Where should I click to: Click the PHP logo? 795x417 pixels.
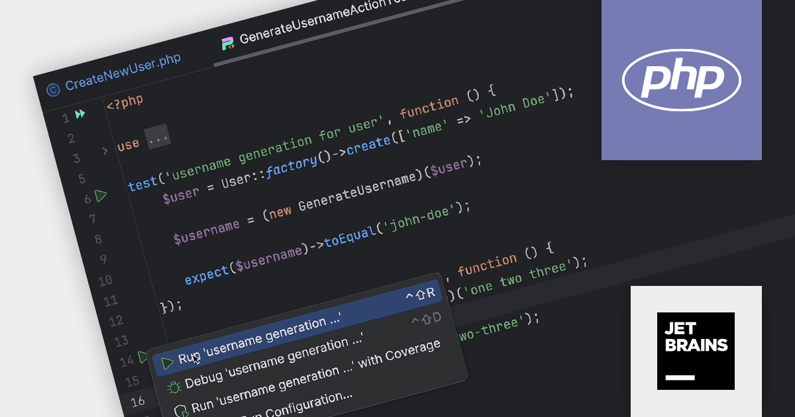(x=681, y=80)
